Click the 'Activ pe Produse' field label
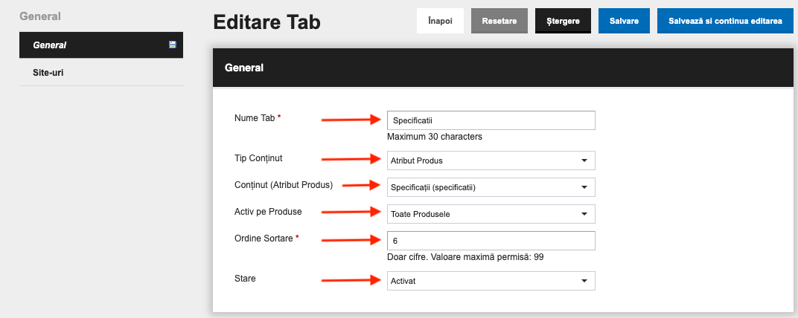 [268, 212]
